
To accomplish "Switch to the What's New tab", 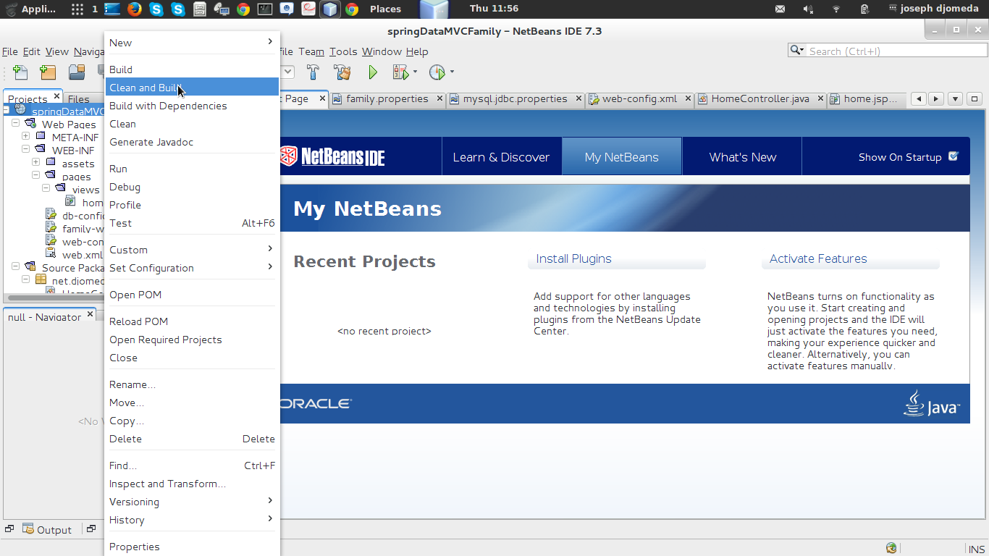I will [x=742, y=156].
